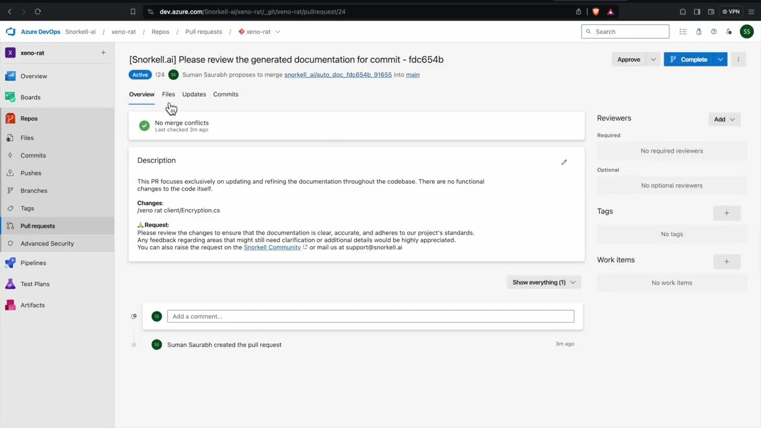Image resolution: width=761 pixels, height=428 pixels.
Task: Open Repos in the left sidebar
Action: click(57, 118)
